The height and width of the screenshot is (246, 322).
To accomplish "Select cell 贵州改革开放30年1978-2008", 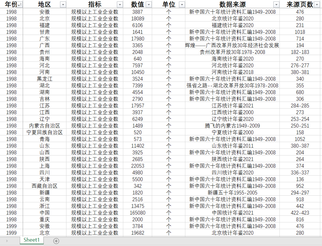I will (x=232, y=52).
